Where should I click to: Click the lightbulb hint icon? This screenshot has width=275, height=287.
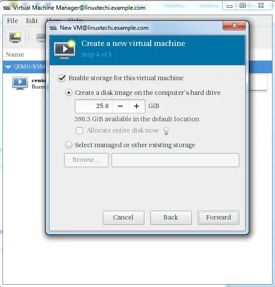(x=166, y=131)
